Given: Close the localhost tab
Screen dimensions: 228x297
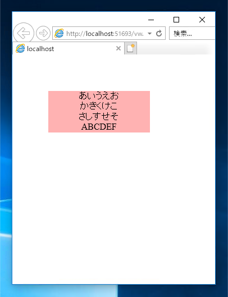Looking at the screenshot, I should pos(118,48).
